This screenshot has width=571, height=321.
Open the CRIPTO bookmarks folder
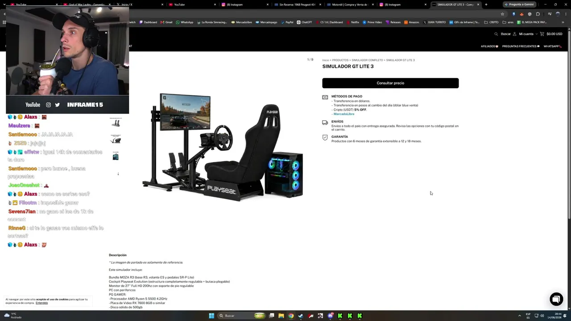tap(491, 22)
